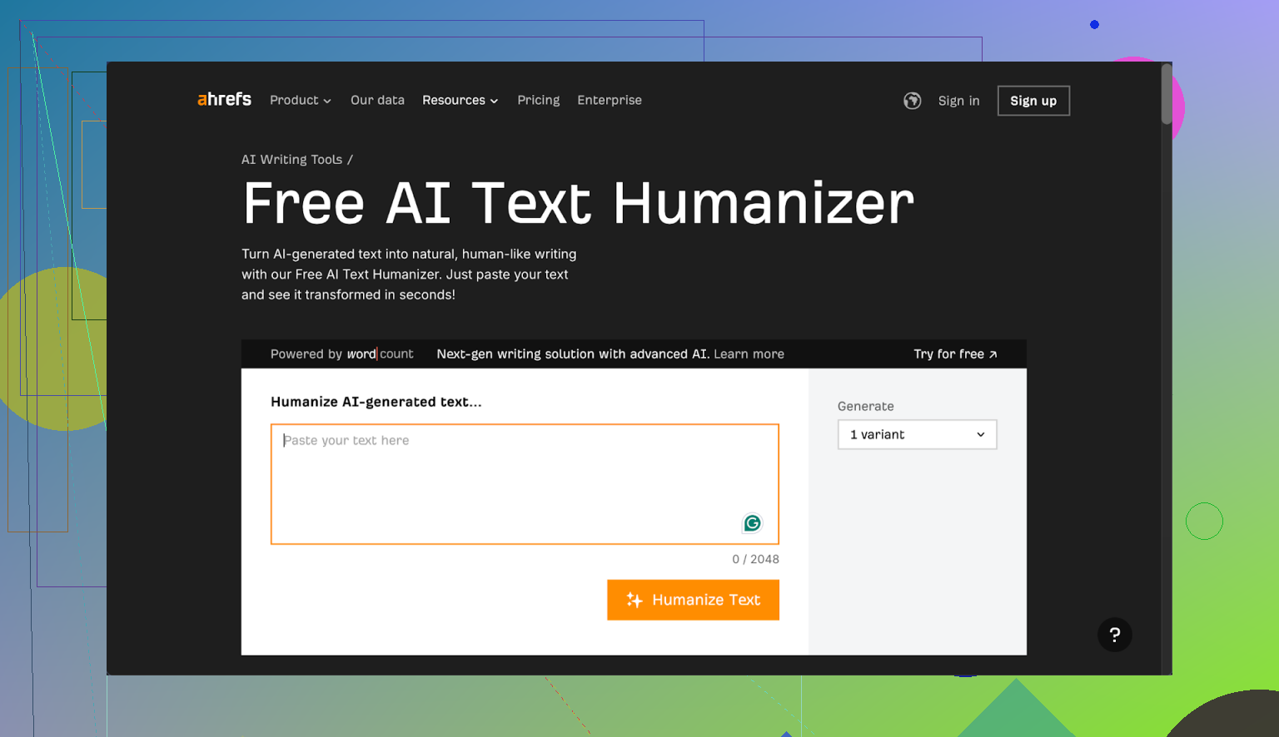The image size is (1279, 737).
Task: Open the AI Writing Tools breadcrumb
Action: (x=291, y=160)
